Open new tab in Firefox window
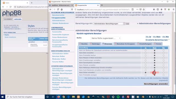 pos(102,5)
